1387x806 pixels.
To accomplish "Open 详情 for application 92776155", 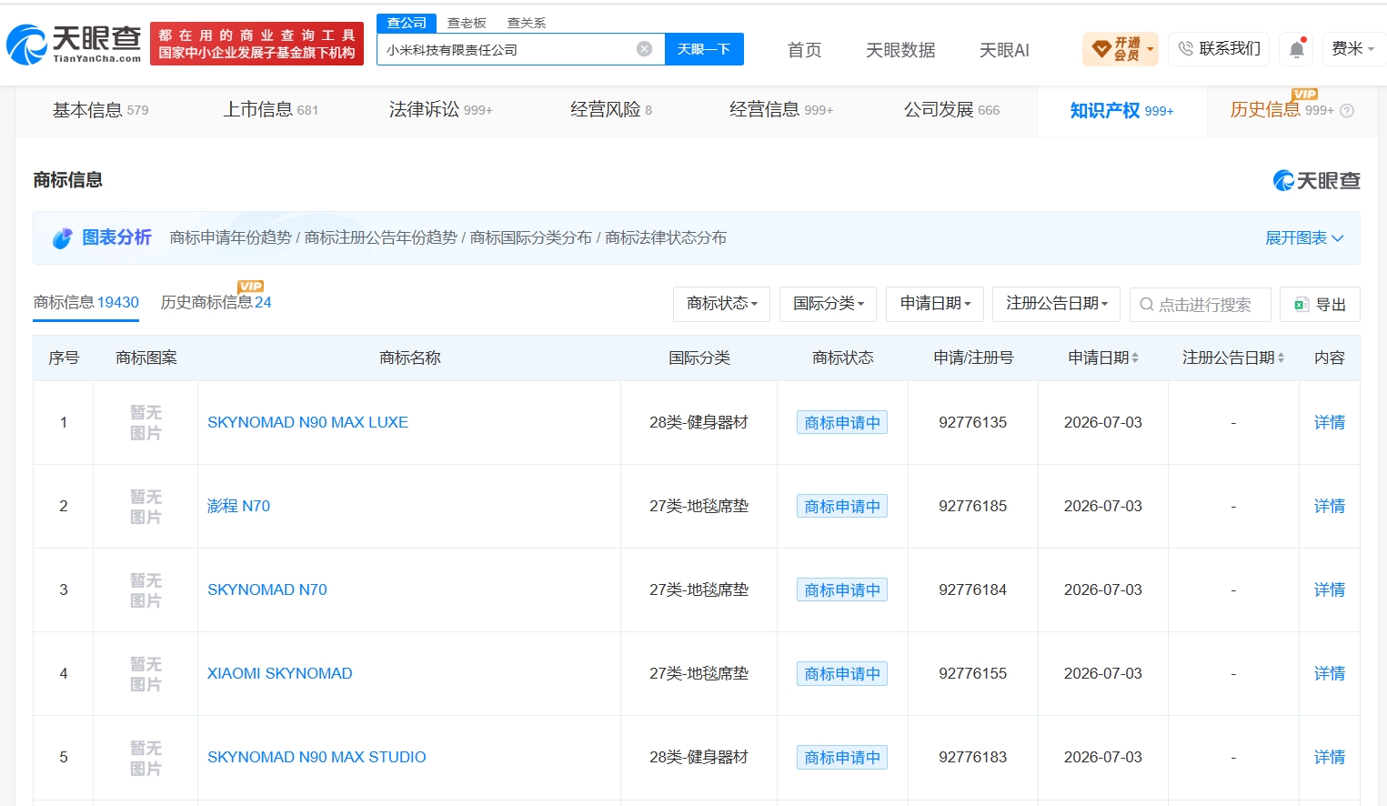I will pyautogui.click(x=1329, y=674).
